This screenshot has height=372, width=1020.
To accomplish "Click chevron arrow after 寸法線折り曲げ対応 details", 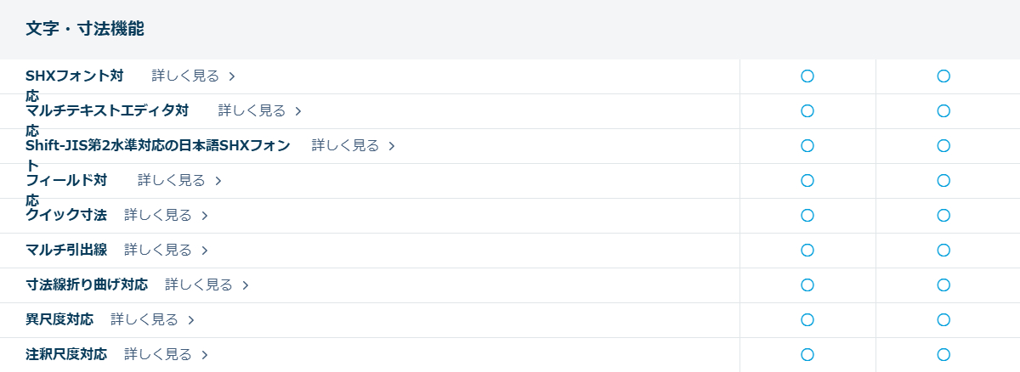I will click(x=246, y=285).
